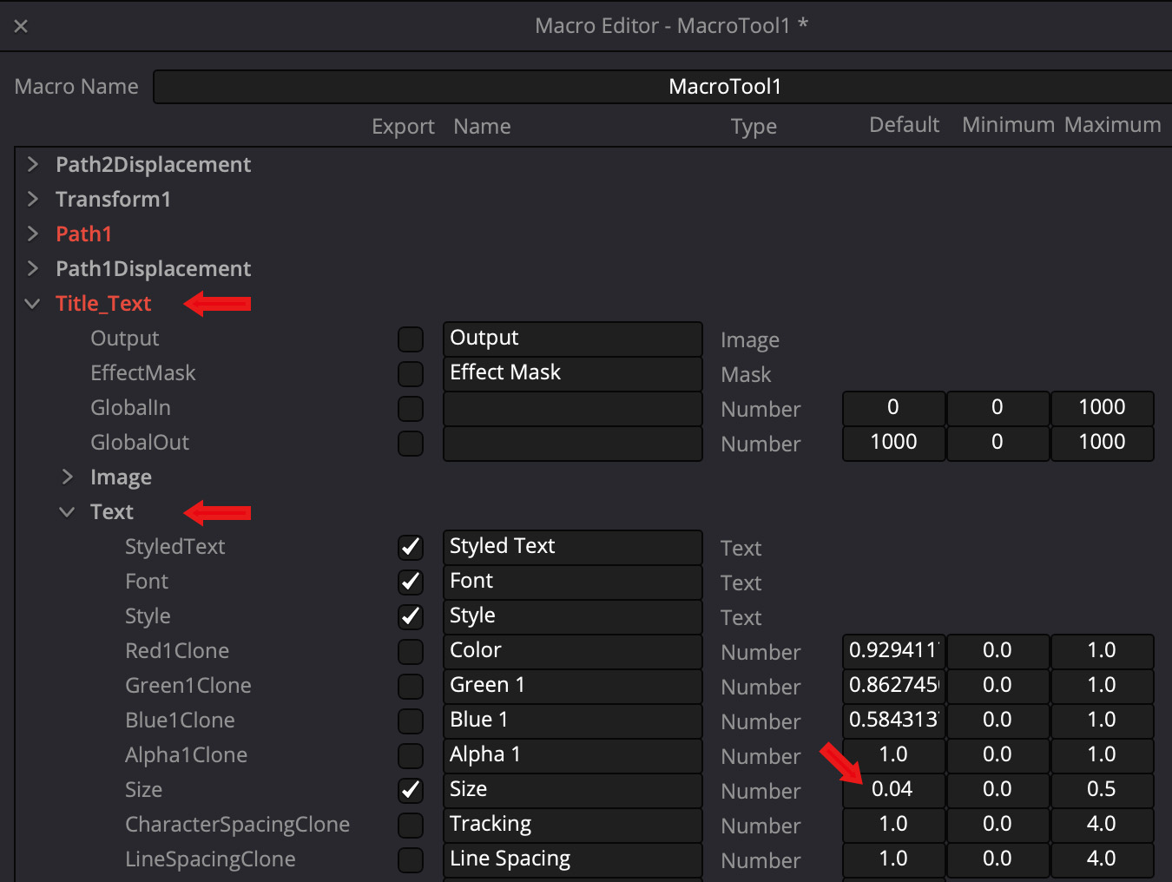
Task: Select the Tracking name field
Action: (x=571, y=824)
